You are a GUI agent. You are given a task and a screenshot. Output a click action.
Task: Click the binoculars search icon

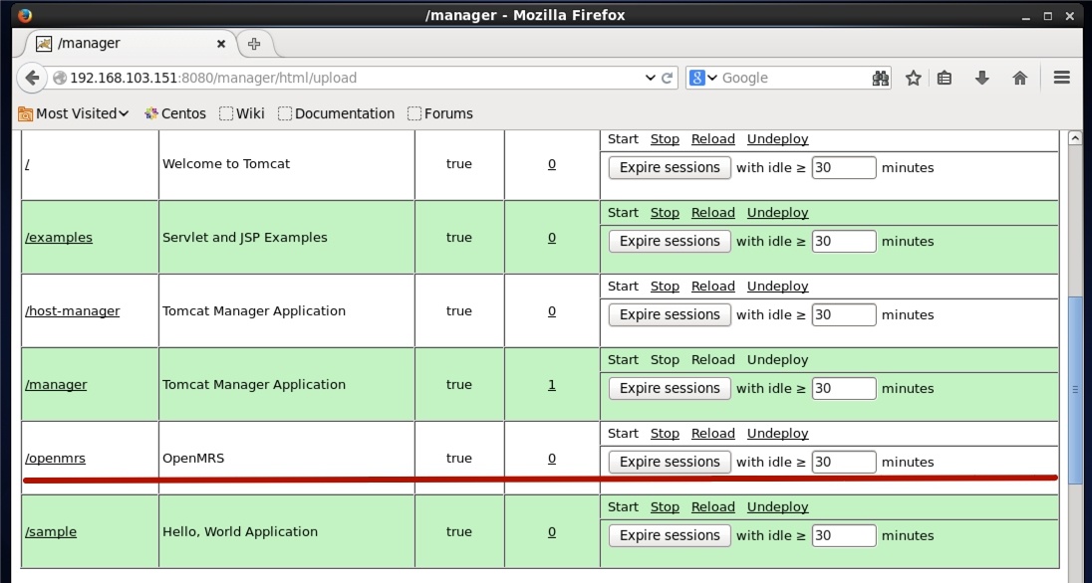[x=881, y=78]
